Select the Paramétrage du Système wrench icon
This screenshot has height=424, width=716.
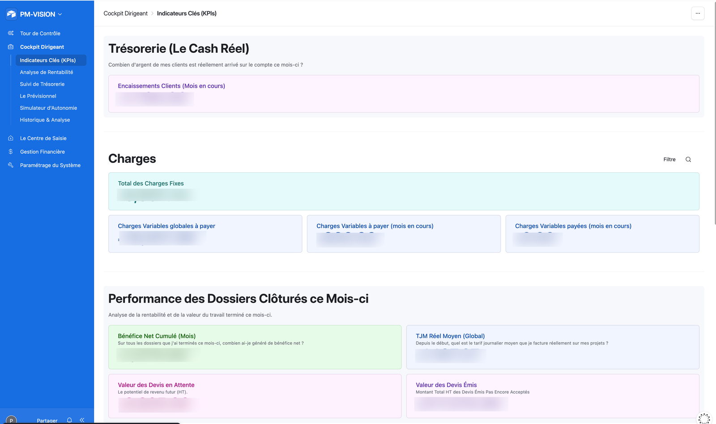[10, 165]
